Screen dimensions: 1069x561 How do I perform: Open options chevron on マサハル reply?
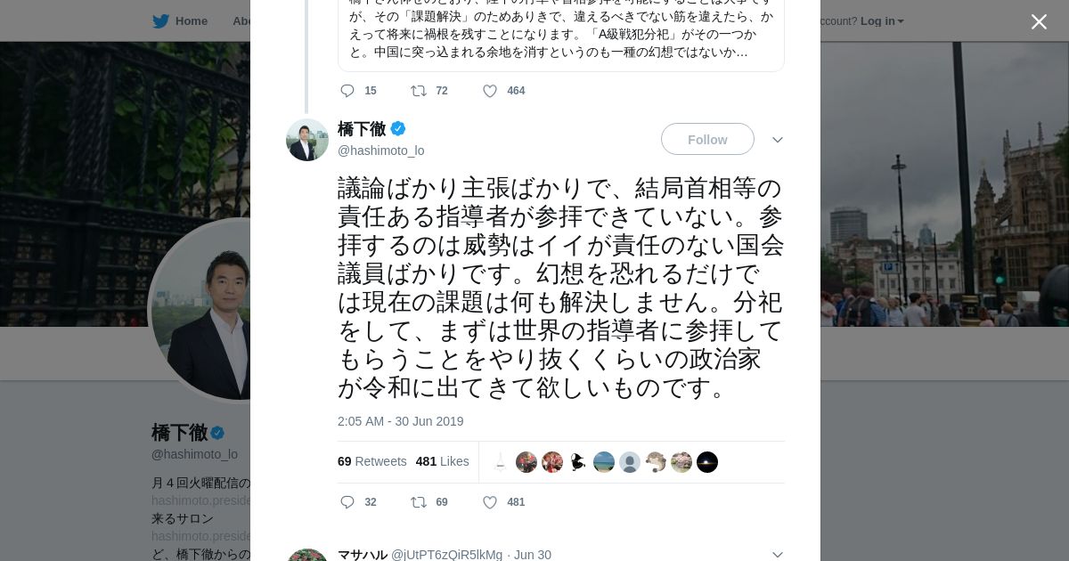tap(778, 554)
